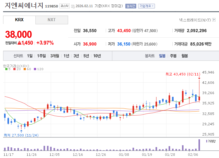Screen dimensions: 219x158
Task: Select the 월봉 monthly candle chart
Action: click(184, 56)
